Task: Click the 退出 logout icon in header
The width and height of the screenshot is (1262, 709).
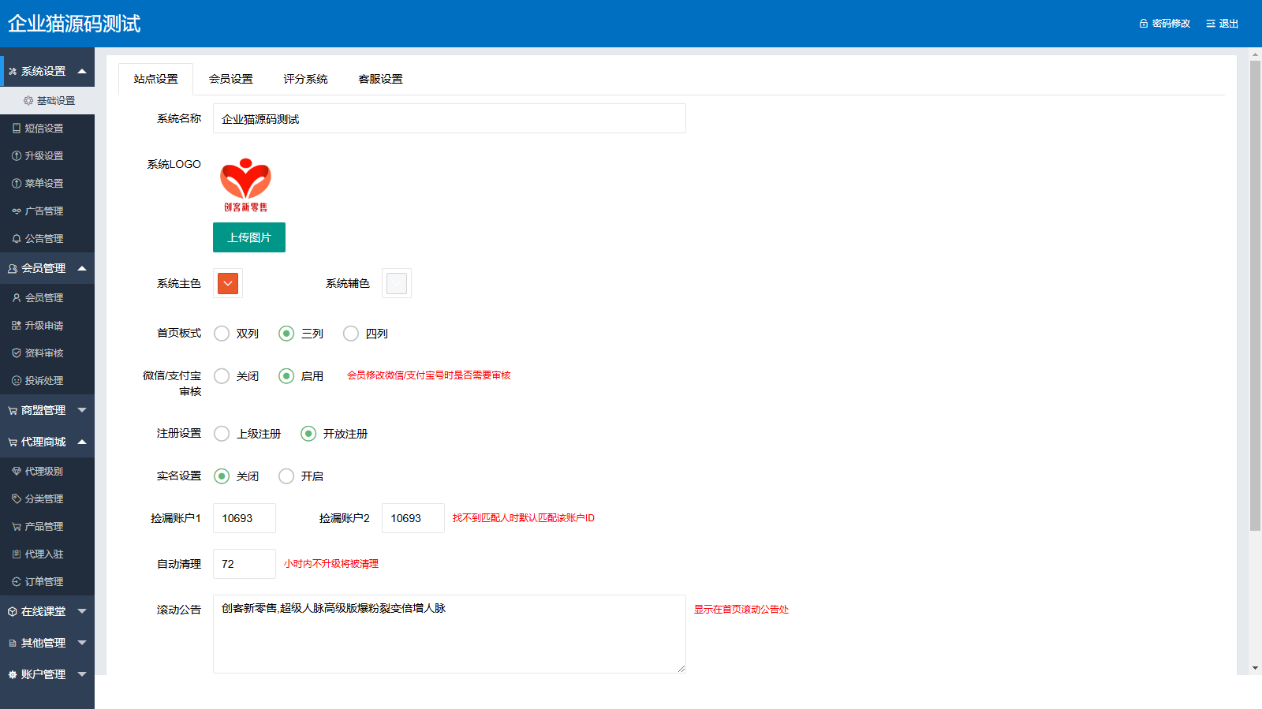Action: click(1211, 24)
